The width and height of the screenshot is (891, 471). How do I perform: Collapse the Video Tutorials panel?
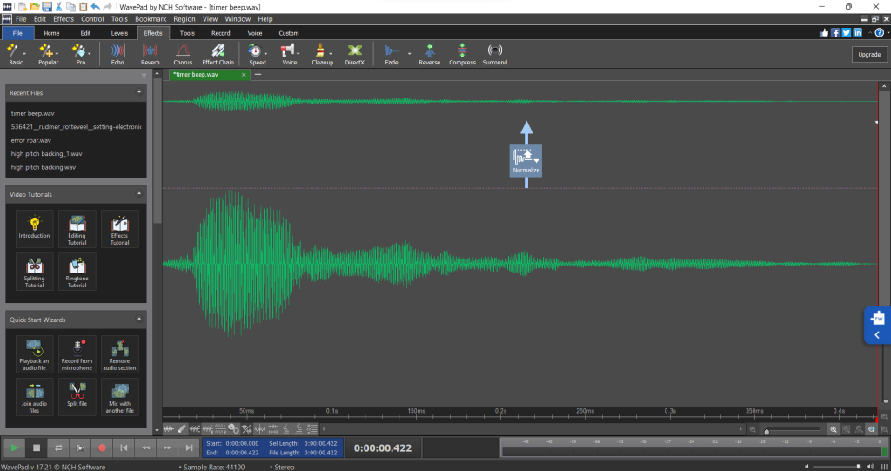pos(139,193)
